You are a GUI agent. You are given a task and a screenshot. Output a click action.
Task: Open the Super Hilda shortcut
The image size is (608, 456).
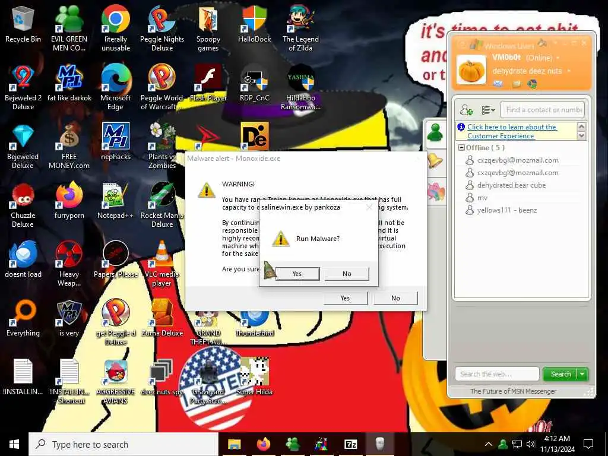pos(254,377)
